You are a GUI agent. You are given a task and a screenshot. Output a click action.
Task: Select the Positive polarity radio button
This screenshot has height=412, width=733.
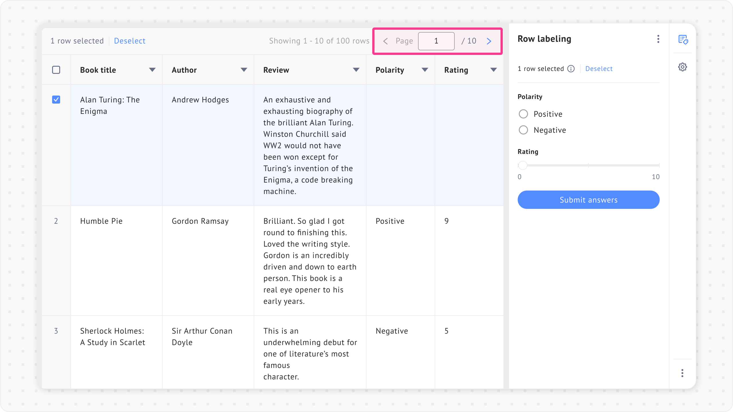[x=523, y=114]
